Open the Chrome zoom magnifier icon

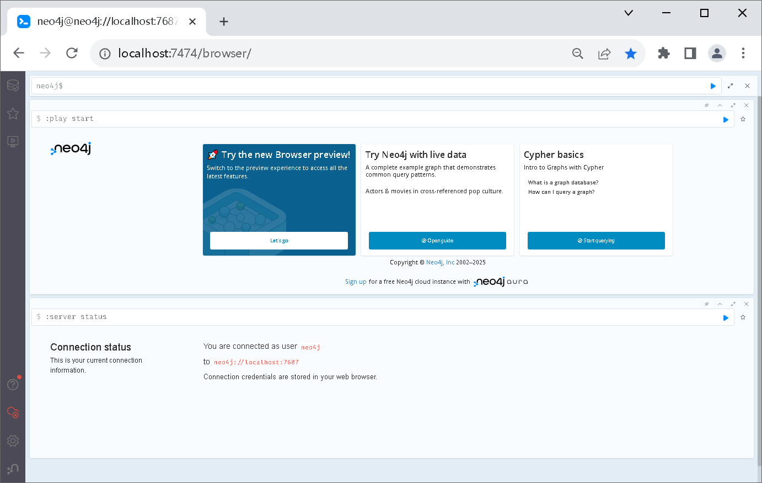578,54
